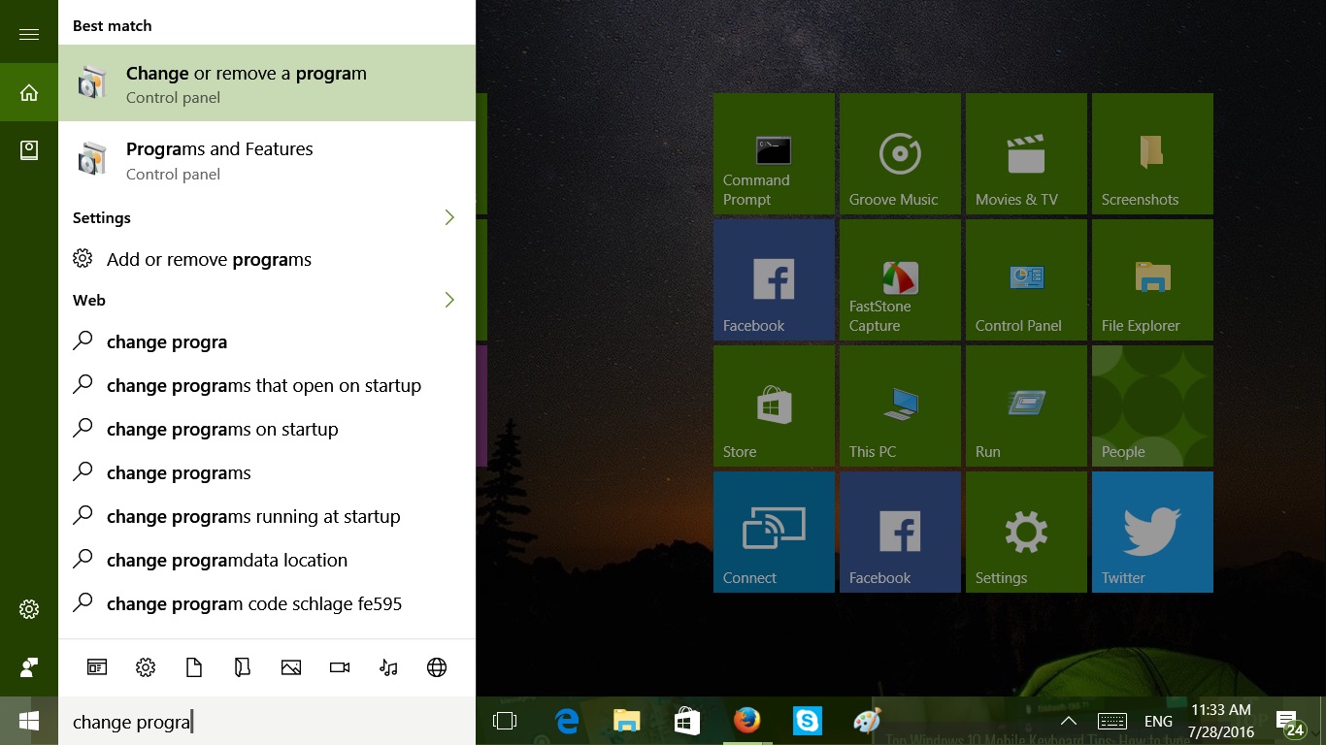1326x745 pixels.
Task: Open the hamburger menu in search sidebar
Action: tap(29, 34)
